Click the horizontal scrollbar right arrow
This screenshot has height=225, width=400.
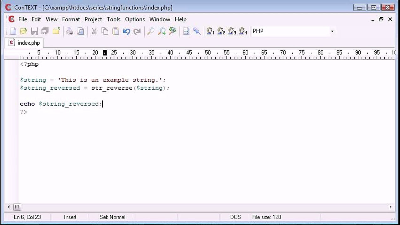[x=390, y=207]
